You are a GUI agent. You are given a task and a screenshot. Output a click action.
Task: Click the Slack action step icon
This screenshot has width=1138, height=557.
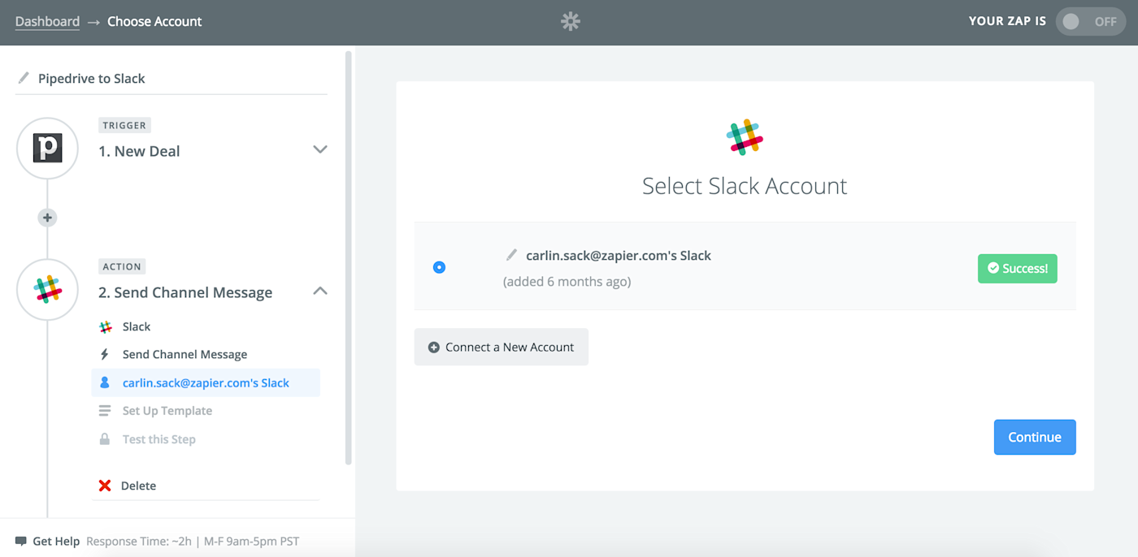[48, 290]
